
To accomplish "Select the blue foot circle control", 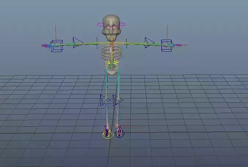I will 120,134.
